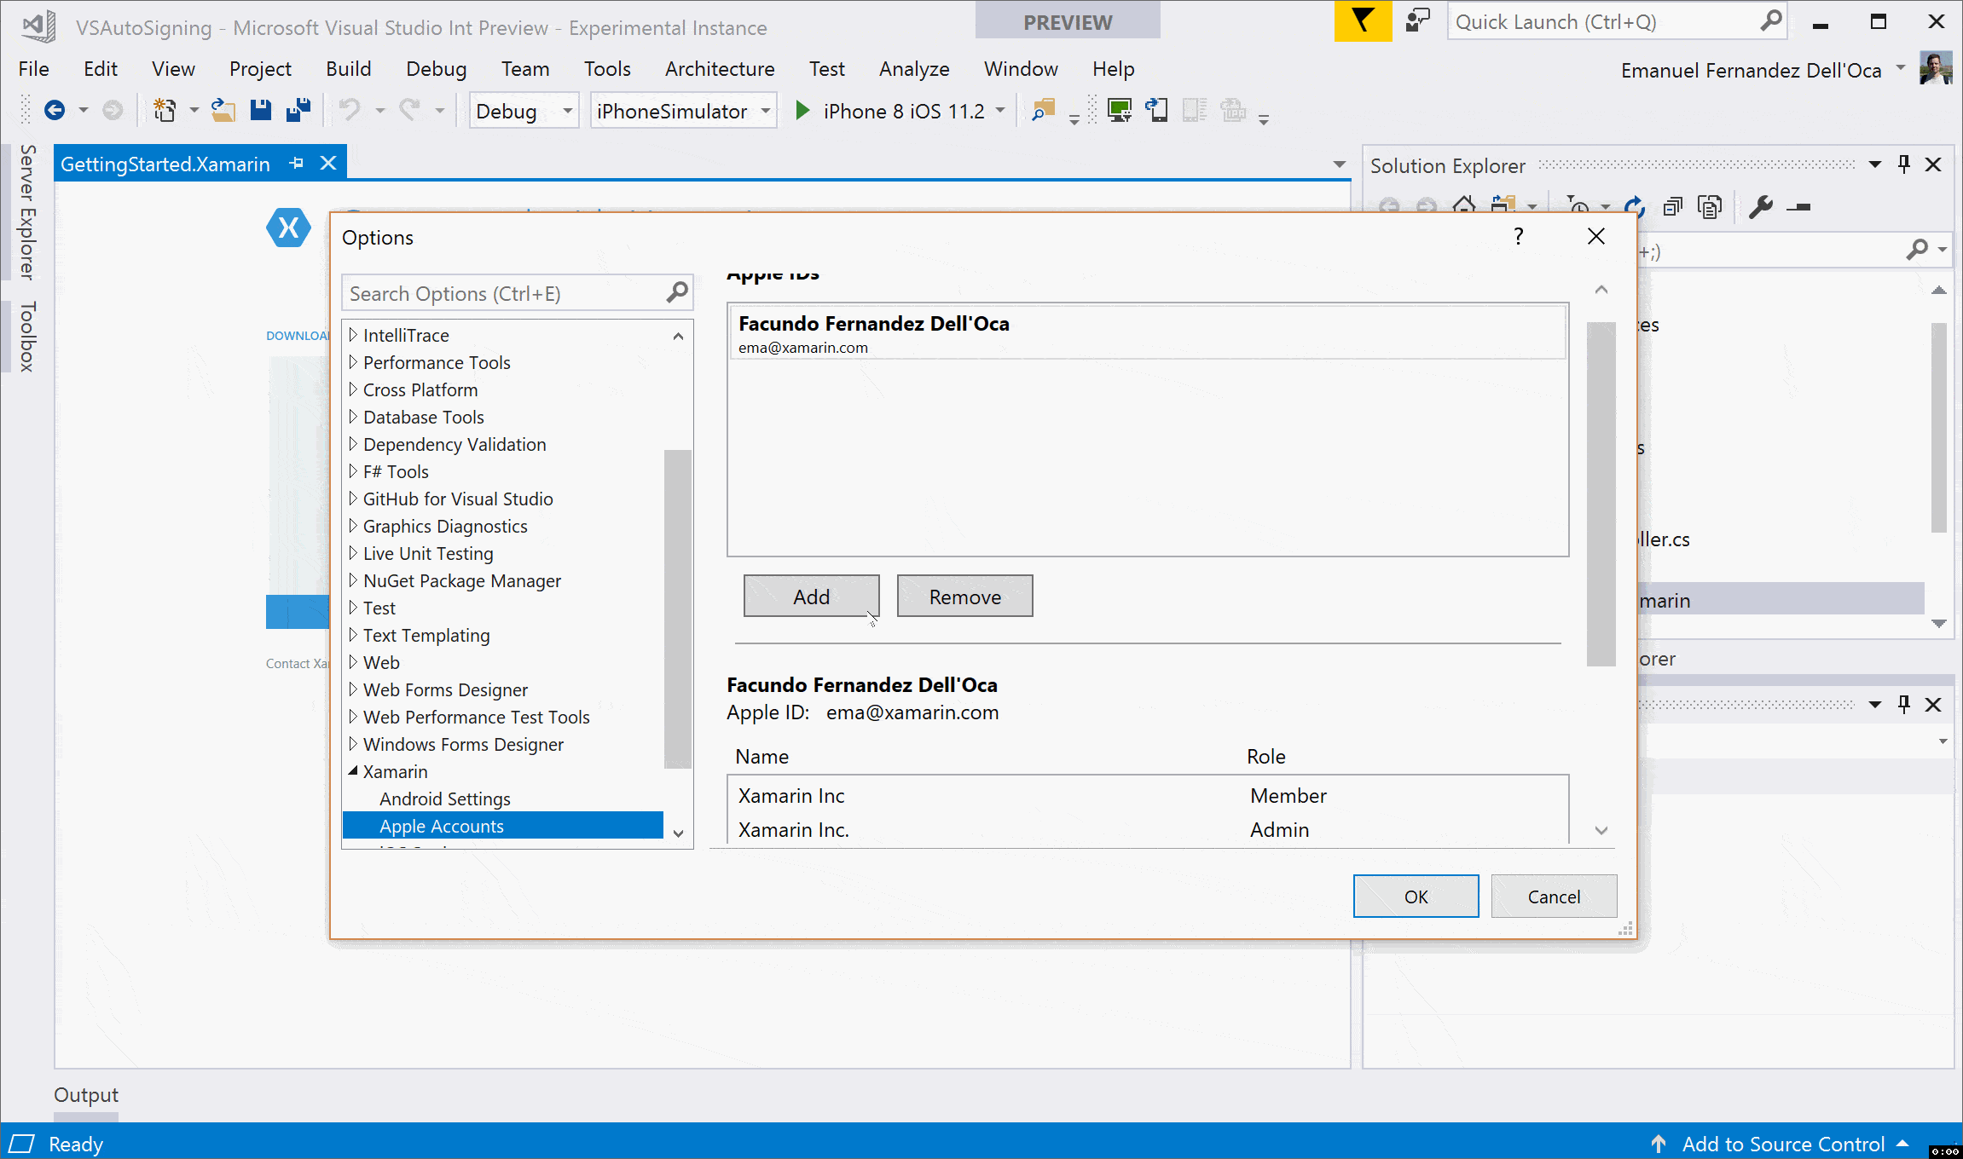Click the Undo toolbar icon
Screen dimensions: 1963x1159
[x=350, y=109]
